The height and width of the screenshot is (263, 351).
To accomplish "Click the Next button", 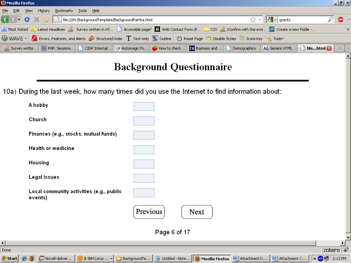I will click(197, 212).
